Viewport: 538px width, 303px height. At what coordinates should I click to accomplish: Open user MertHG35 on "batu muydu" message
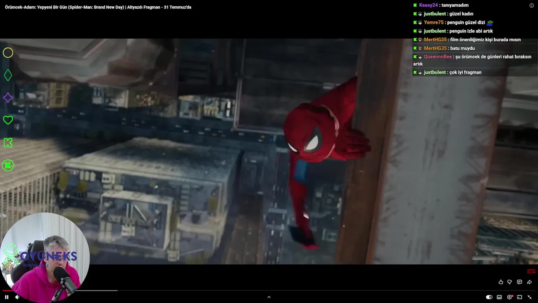435,48
